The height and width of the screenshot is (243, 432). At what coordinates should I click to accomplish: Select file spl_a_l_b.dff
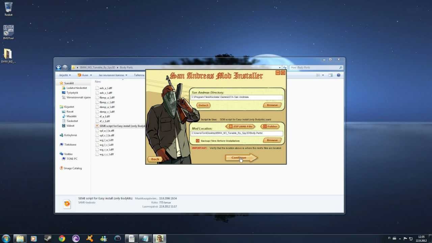pos(107,131)
